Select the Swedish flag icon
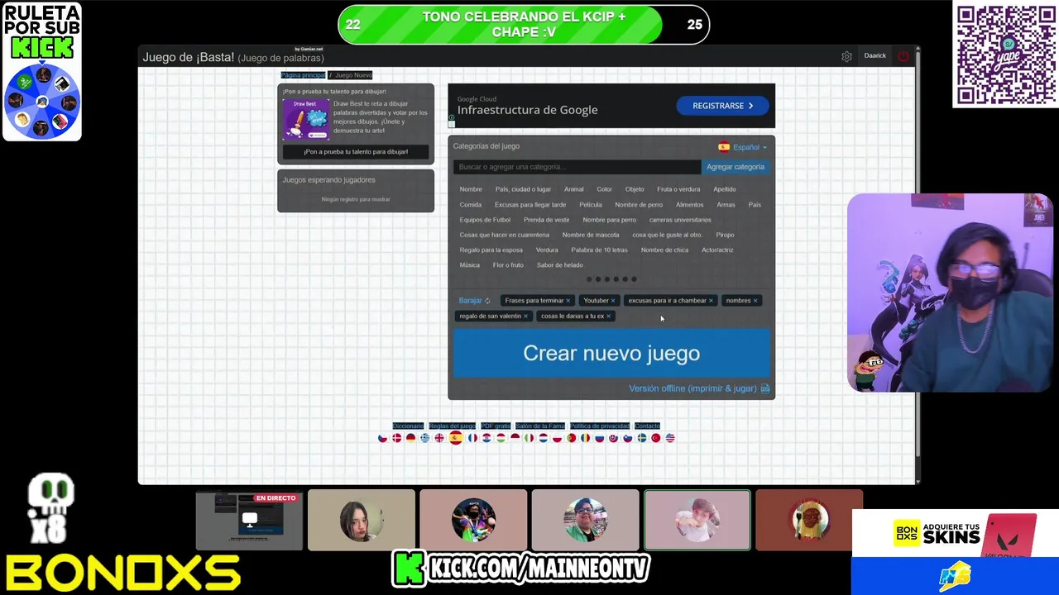This screenshot has width=1059, height=595. pyautogui.click(x=642, y=438)
